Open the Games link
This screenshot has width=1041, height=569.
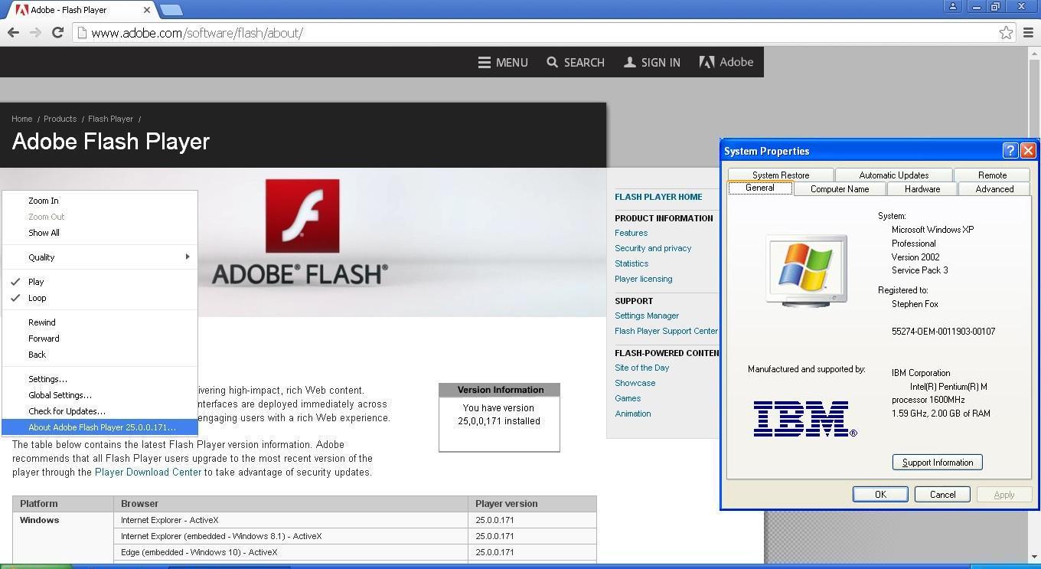(628, 398)
